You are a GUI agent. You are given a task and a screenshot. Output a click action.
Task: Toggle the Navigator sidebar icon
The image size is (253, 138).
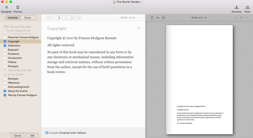coord(6,7)
